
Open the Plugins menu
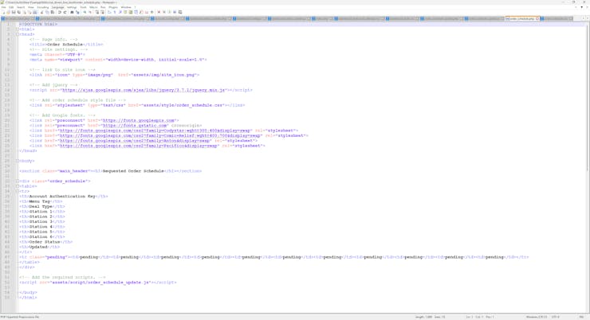113,7
